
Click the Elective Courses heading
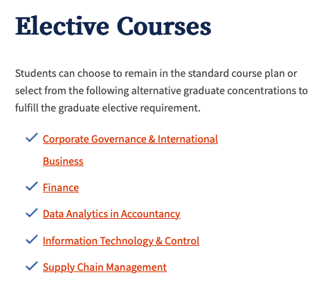click(113, 26)
